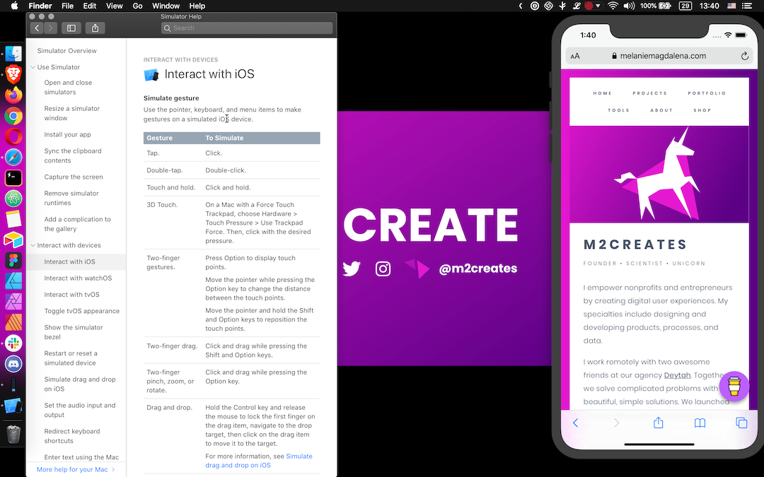Click the Search field in Simulator Help
The height and width of the screenshot is (477, 764).
246,28
